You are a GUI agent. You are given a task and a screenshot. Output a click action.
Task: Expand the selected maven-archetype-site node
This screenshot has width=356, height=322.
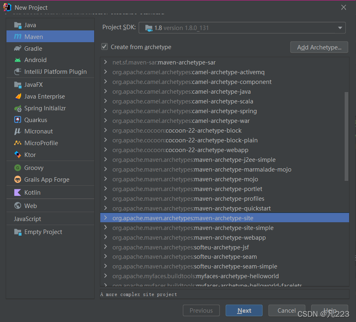[x=106, y=218]
